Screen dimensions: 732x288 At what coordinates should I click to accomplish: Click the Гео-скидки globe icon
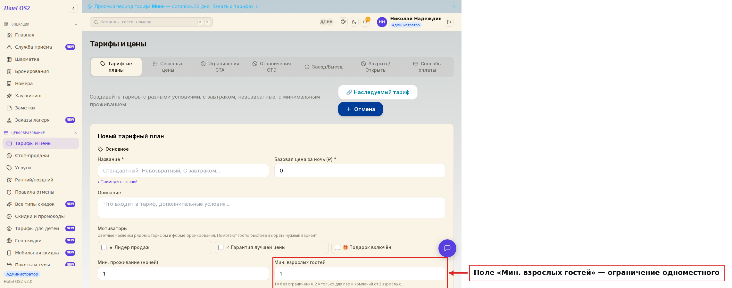(x=9, y=241)
